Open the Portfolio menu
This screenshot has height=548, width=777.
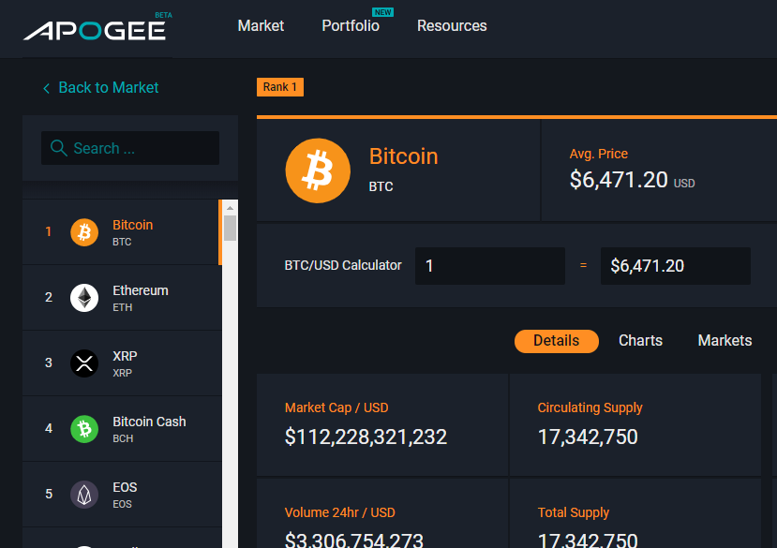click(351, 26)
